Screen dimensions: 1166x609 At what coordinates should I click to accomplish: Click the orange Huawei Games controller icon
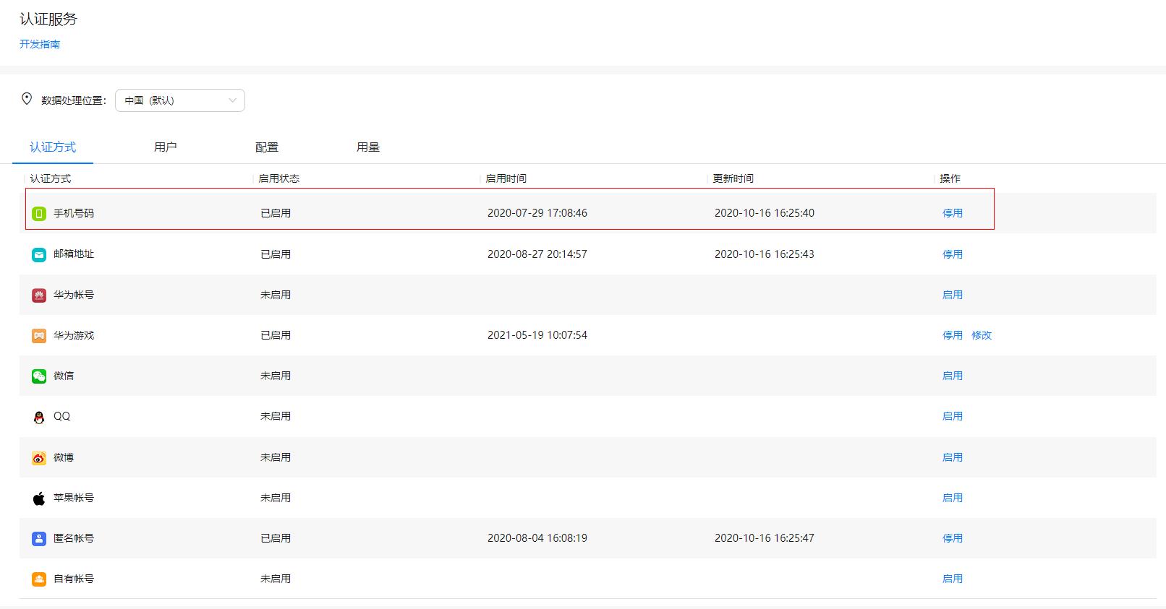[x=39, y=335]
